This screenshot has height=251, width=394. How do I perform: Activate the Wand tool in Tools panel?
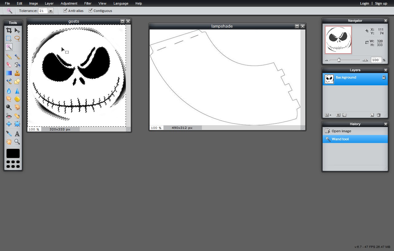(9, 47)
